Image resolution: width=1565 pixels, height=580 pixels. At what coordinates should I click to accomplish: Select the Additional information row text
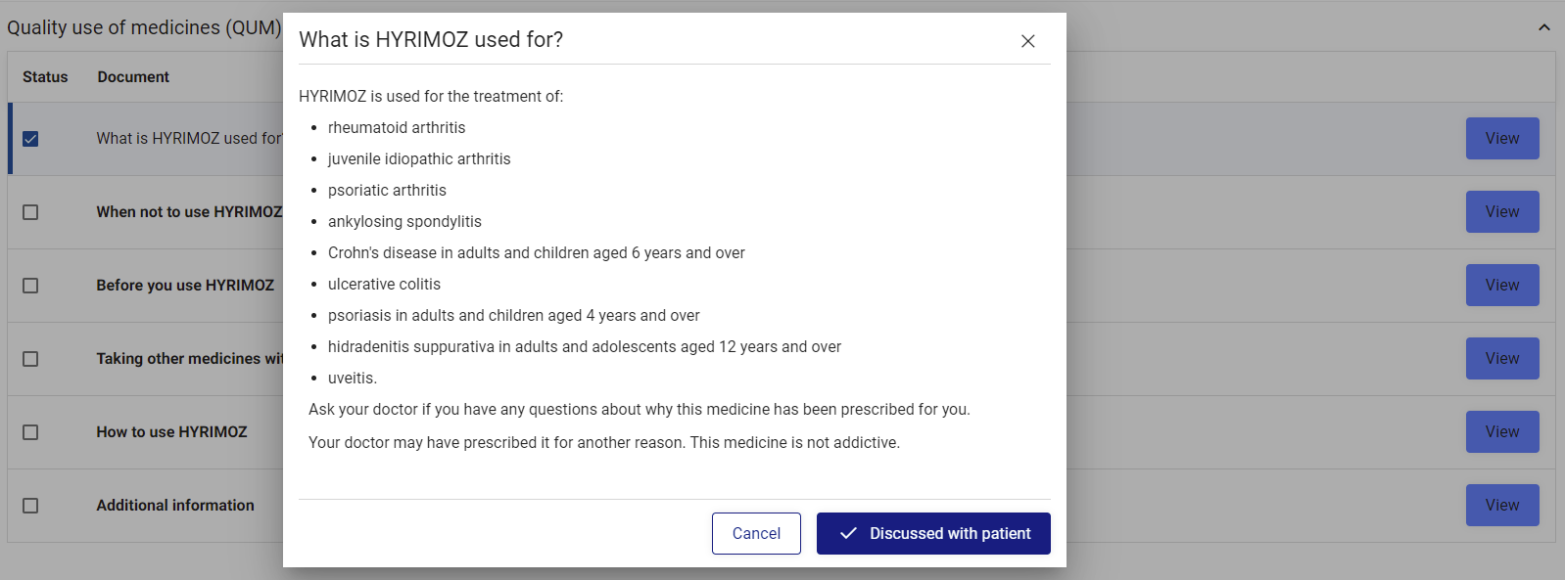coord(175,505)
